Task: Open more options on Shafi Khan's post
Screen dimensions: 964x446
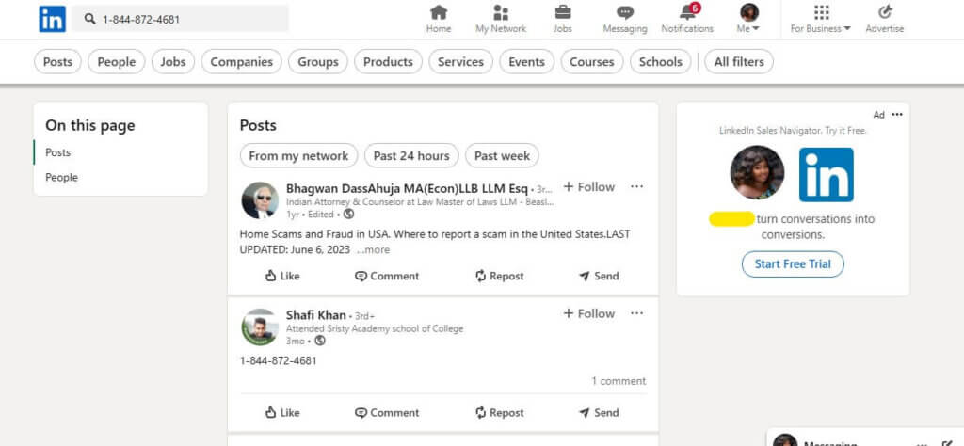Action: tap(637, 313)
